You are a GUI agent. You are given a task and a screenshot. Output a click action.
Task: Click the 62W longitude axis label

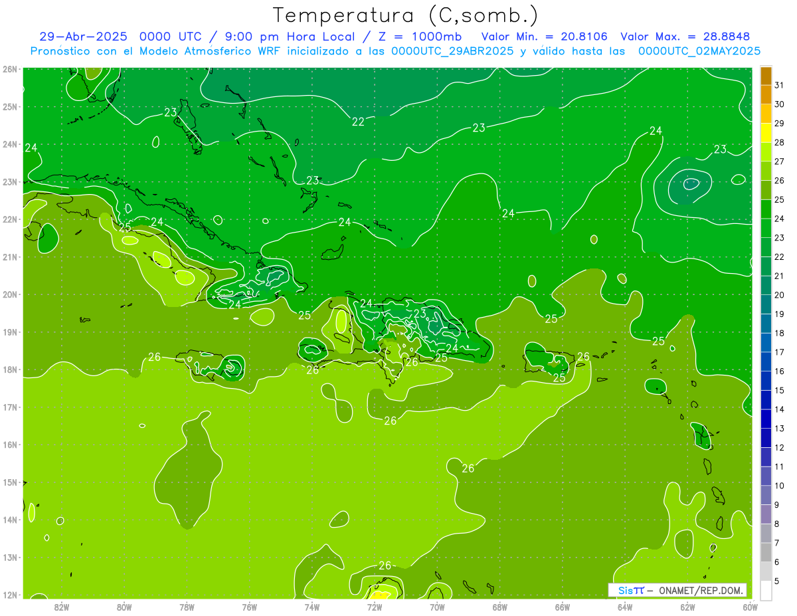(687, 607)
